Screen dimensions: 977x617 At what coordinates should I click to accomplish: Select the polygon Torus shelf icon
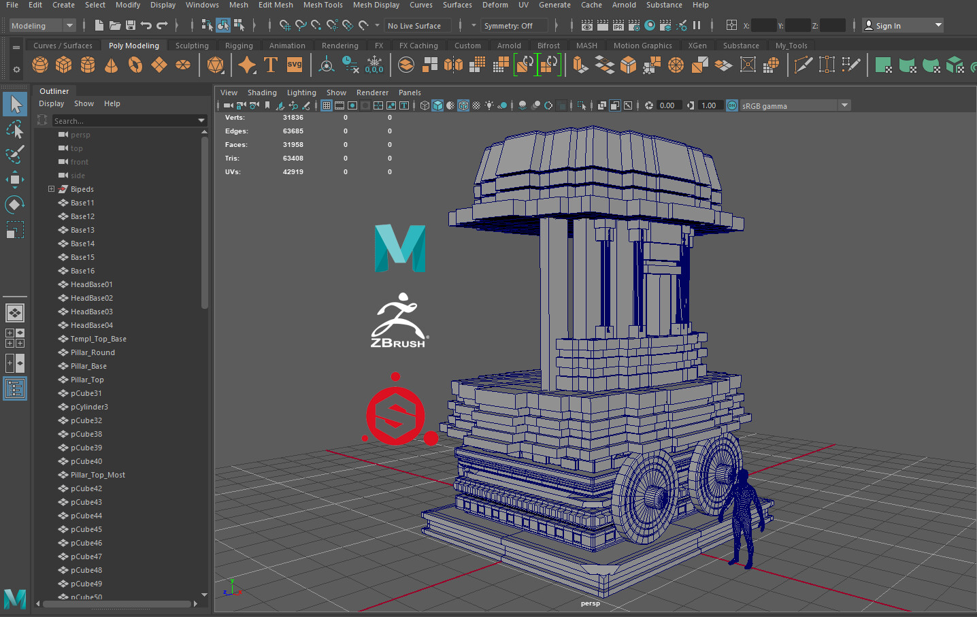[x=135, y=65]
